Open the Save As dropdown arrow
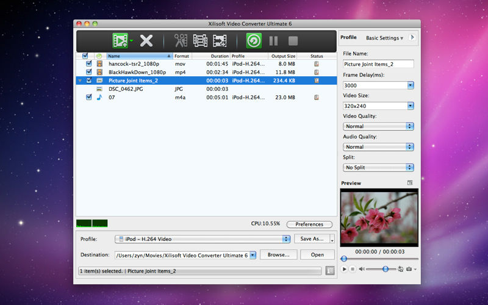This screenshot has height=305, width=488. click(332, 239)
